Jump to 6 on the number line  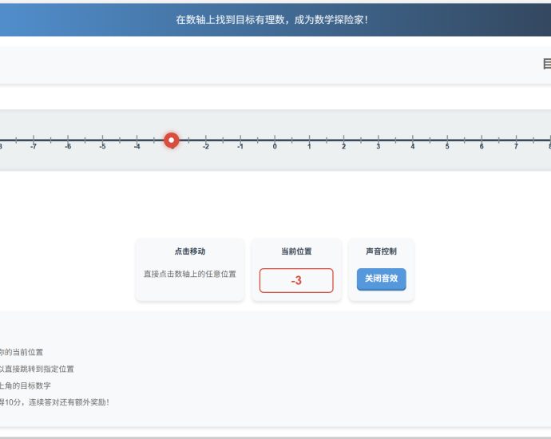[x=482, y=140]
